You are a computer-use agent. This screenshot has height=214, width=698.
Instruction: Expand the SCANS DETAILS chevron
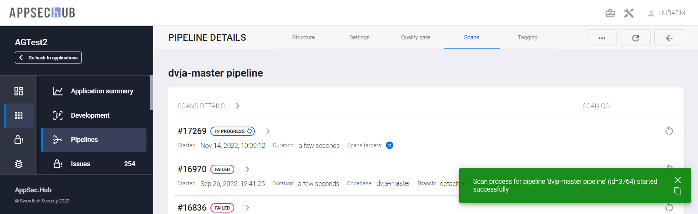click(238, 106)
